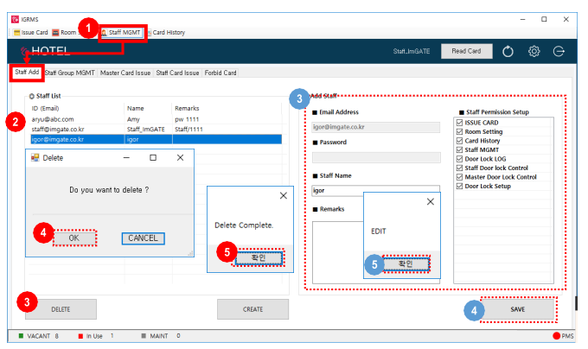Toggle the Room Setting permission checkbox

point(459,131)
